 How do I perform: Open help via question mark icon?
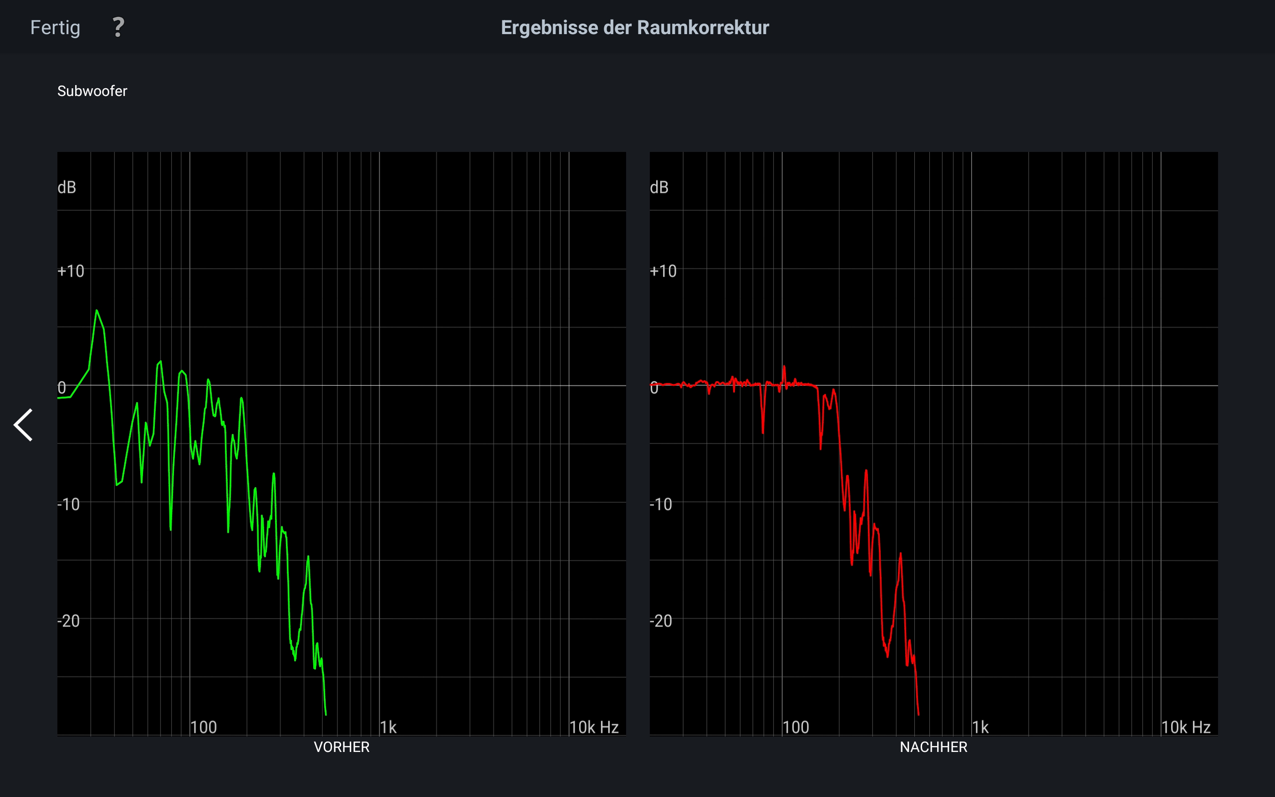click(x=119, y=27)
